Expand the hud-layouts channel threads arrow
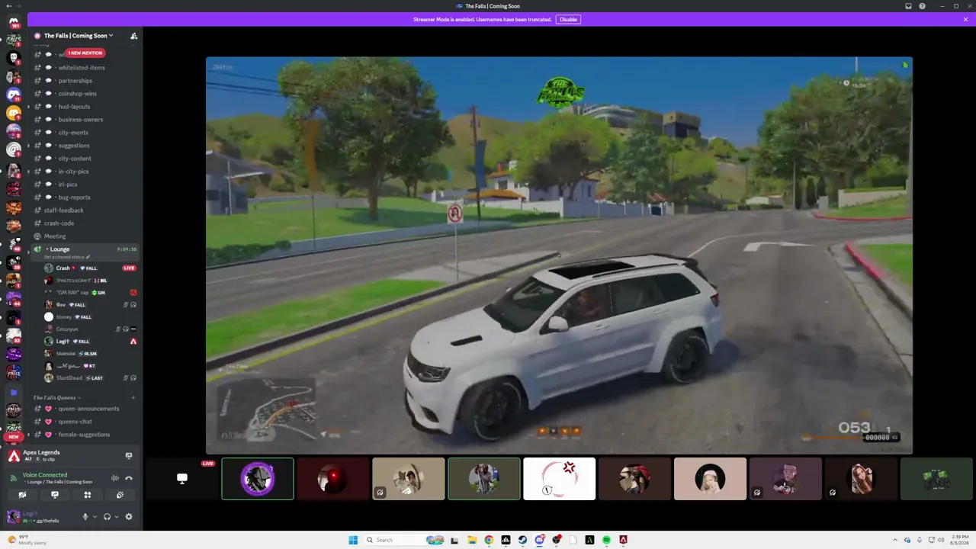Screen dimensions: 976x549 point(29,107)
